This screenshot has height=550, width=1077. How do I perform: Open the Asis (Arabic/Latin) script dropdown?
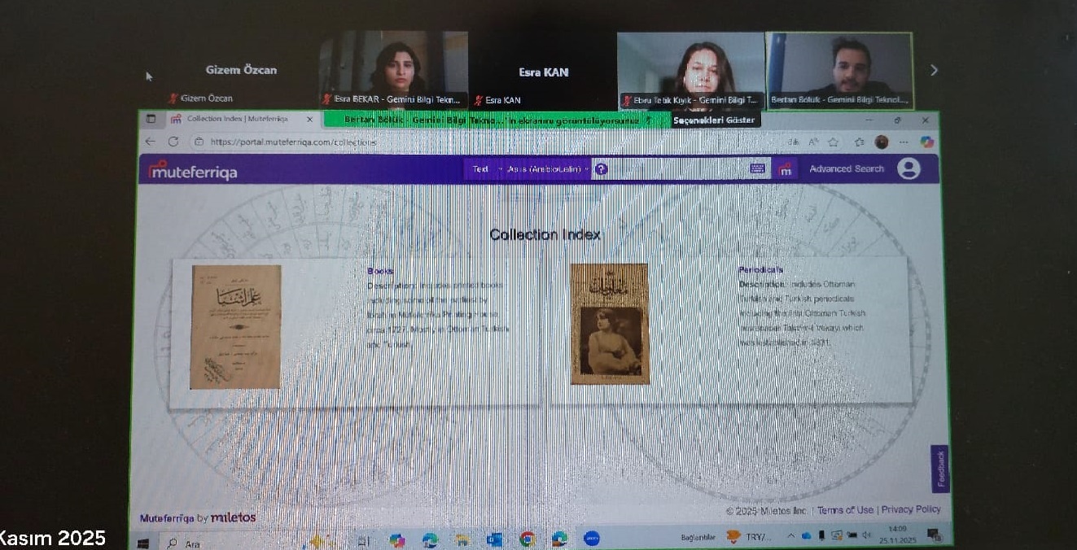[x=547, y=169]
